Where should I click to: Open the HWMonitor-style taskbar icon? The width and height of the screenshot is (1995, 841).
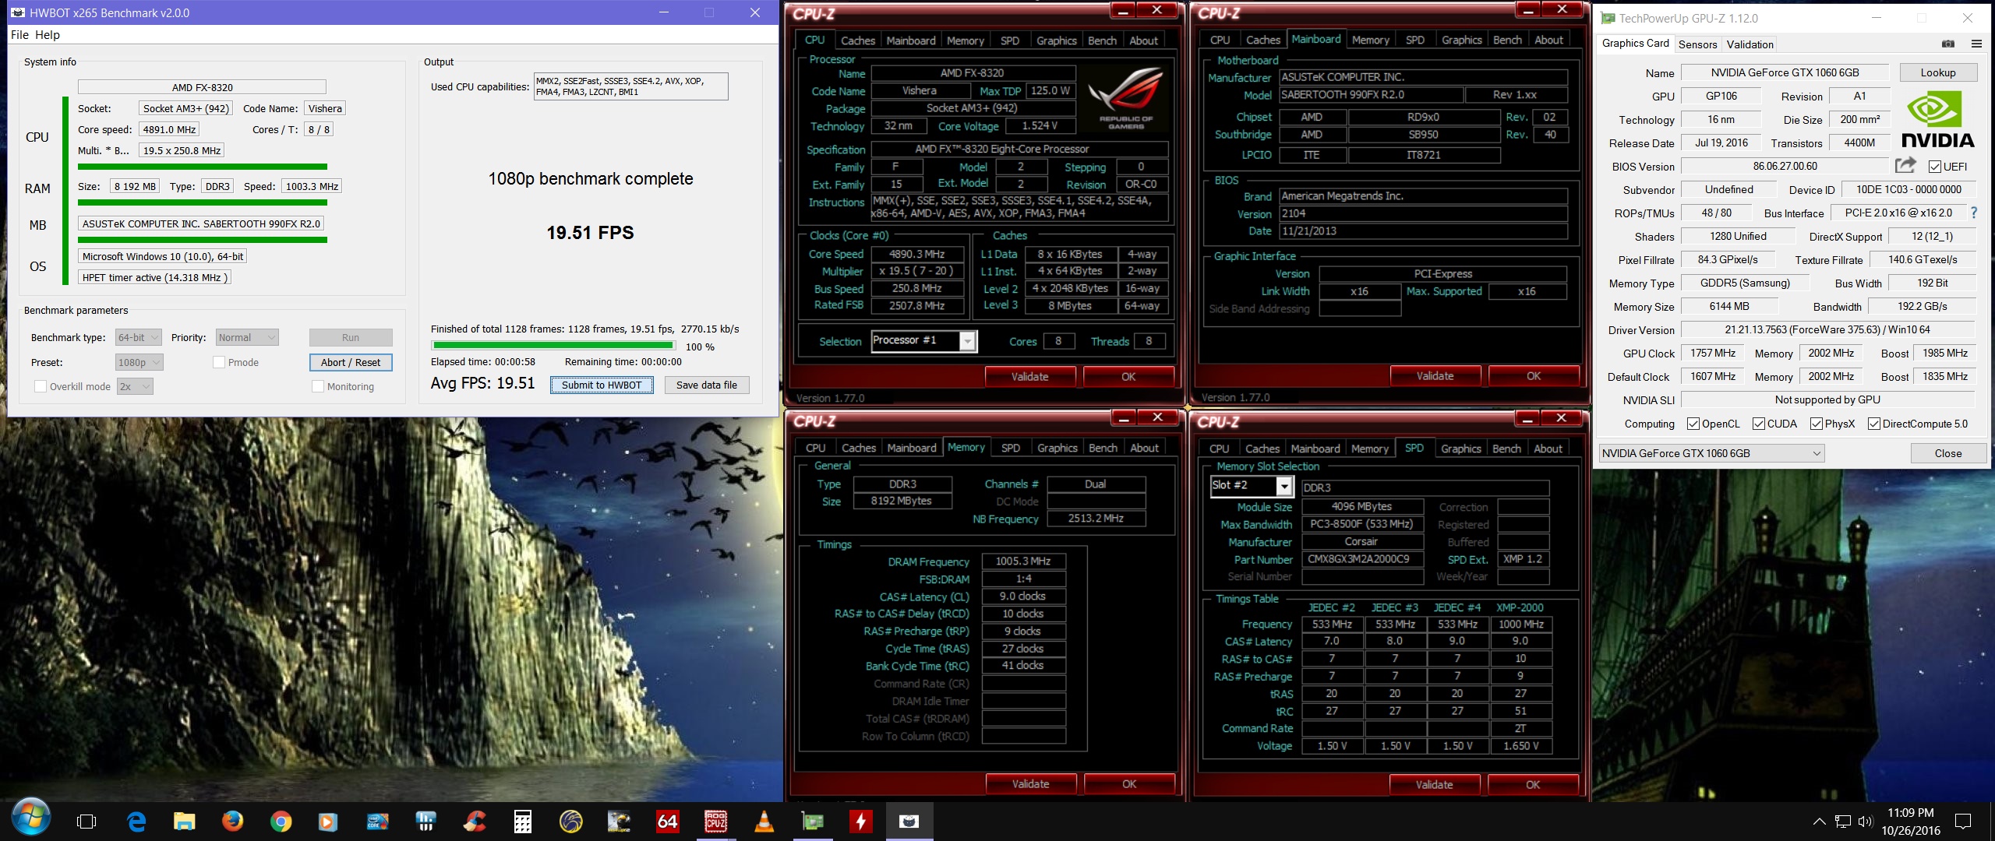425,822
